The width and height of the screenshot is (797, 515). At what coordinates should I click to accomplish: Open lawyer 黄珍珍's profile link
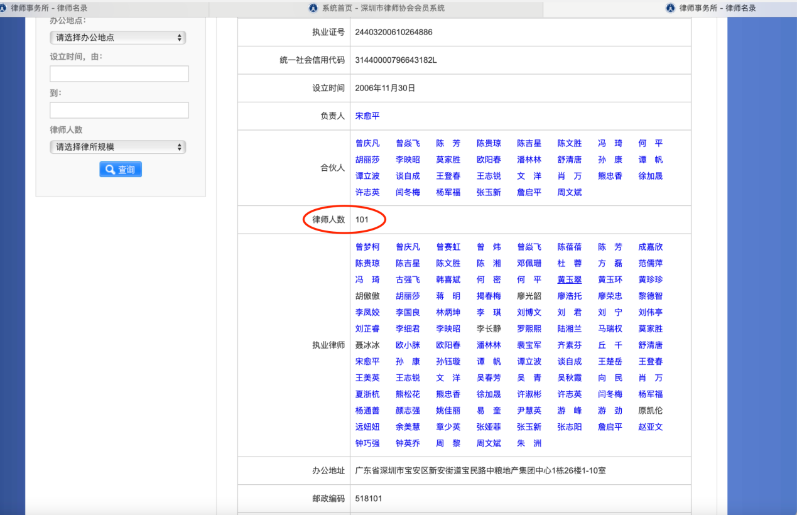tap(651, 279)
